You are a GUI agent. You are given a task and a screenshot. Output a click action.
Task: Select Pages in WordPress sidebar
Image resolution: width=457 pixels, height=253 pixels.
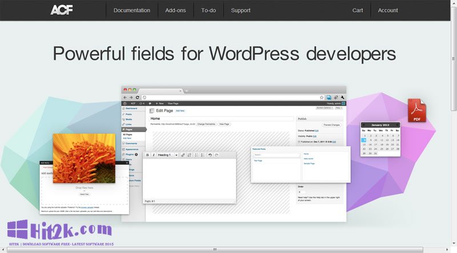pos(134,130)
